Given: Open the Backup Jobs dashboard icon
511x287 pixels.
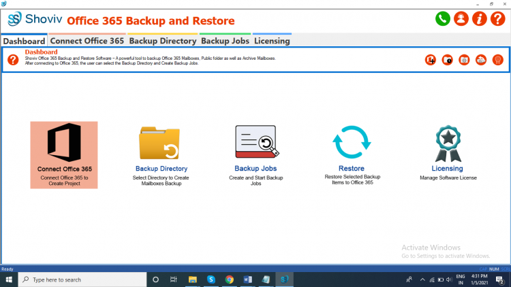Looking at the screenshot, I should (x=257, y=141).
